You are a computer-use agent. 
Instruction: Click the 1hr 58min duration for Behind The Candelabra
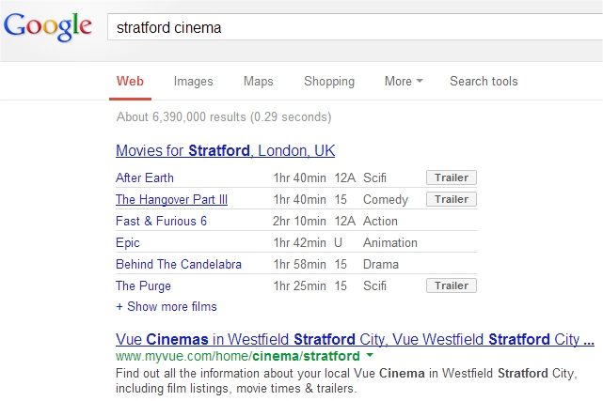(299, 265)
